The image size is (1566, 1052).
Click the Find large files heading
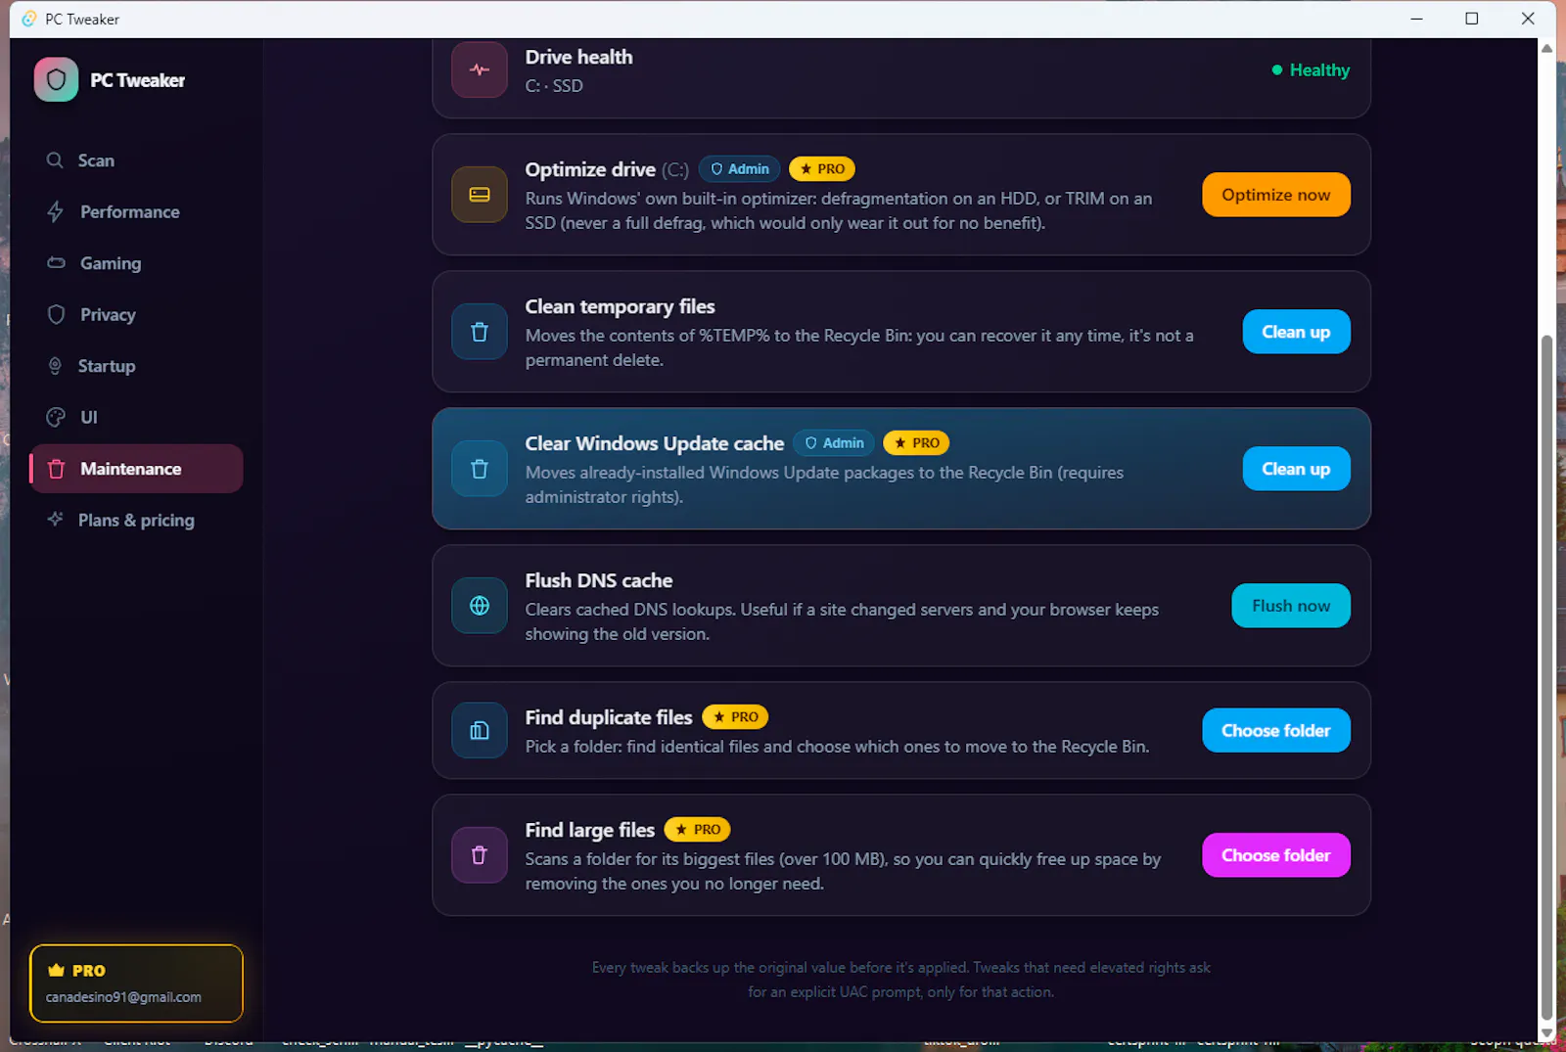[590, 830]
